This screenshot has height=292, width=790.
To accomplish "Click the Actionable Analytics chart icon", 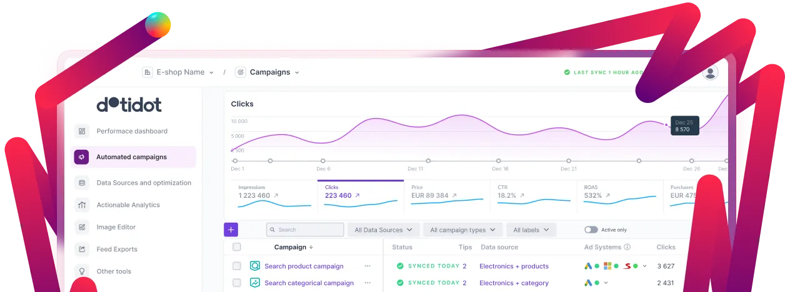I will (x=81, y=205).
